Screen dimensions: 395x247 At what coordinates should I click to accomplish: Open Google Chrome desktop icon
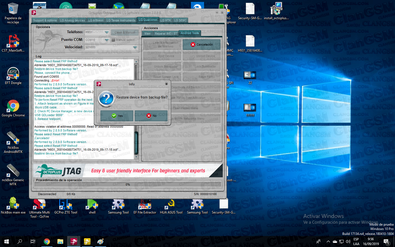point(13,106)
